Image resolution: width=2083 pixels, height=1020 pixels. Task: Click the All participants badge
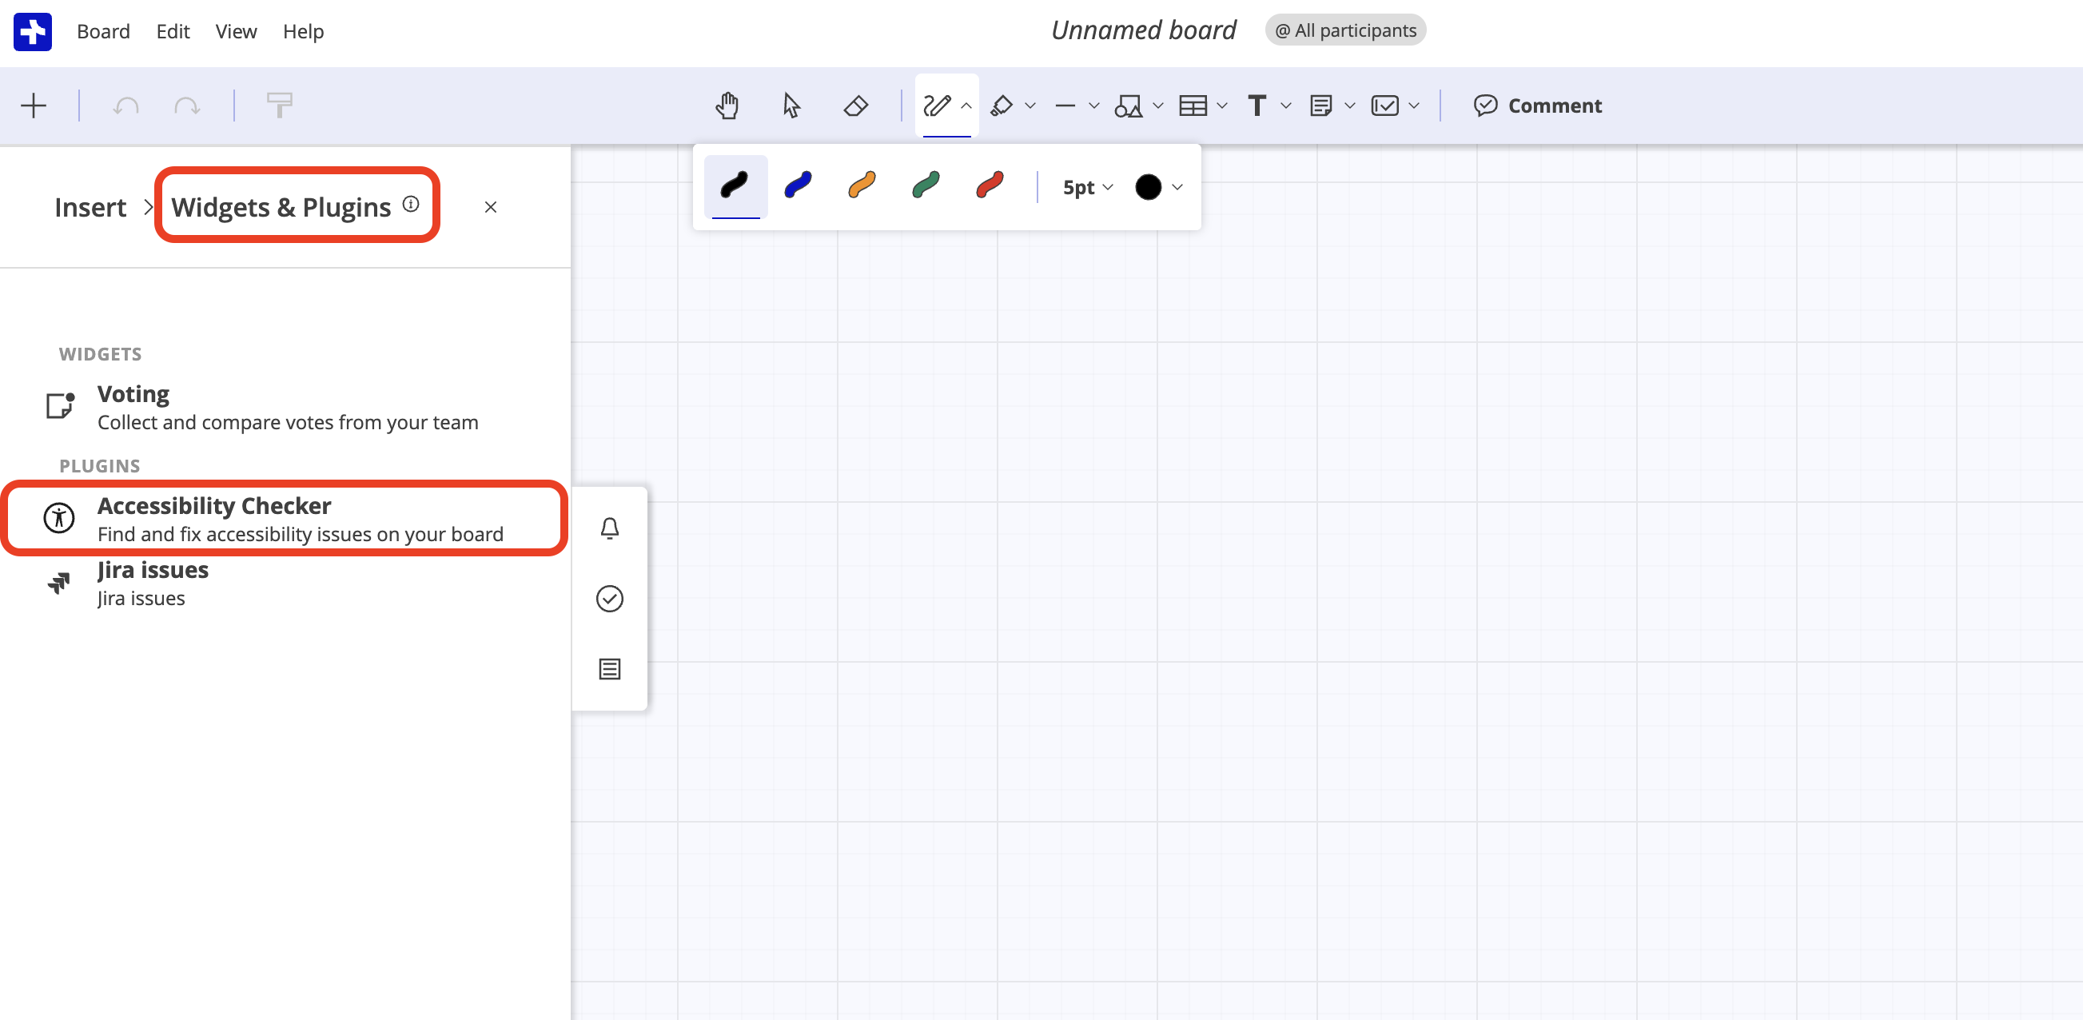coord(1345,30)
